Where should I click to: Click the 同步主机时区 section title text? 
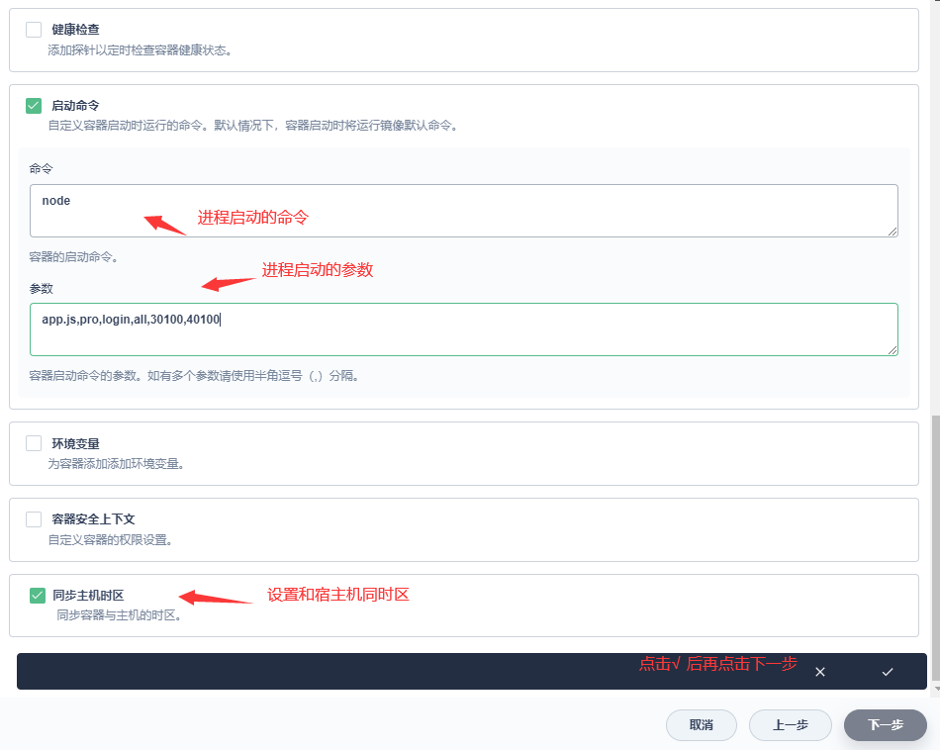coord(90,596)
